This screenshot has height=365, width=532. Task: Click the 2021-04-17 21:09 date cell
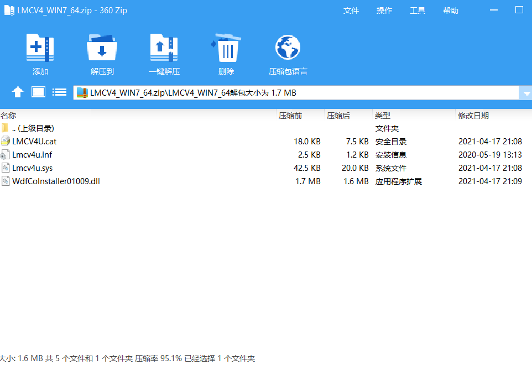490,181
